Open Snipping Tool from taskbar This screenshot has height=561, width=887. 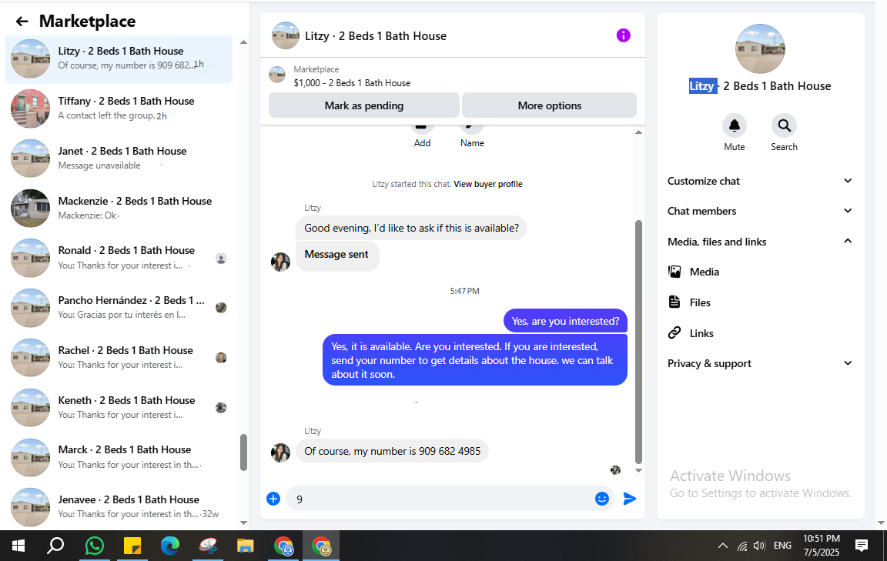208,546
